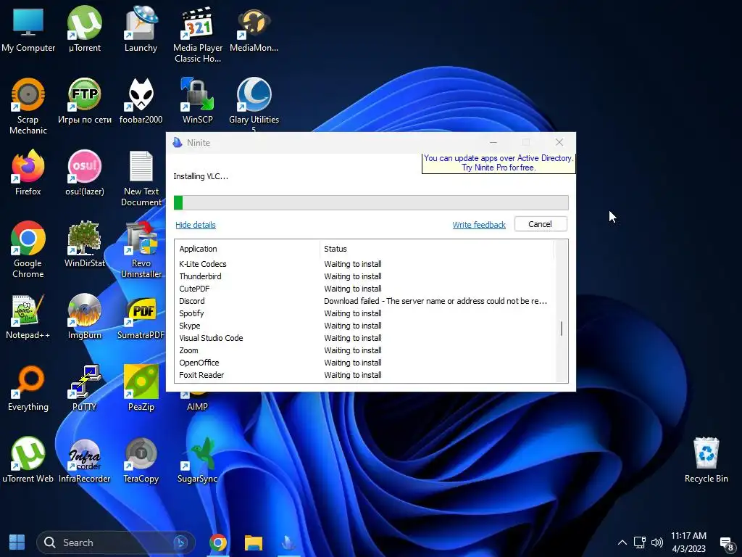Select the foobar2000 desktop shortcut

click(x=141, y=102)
